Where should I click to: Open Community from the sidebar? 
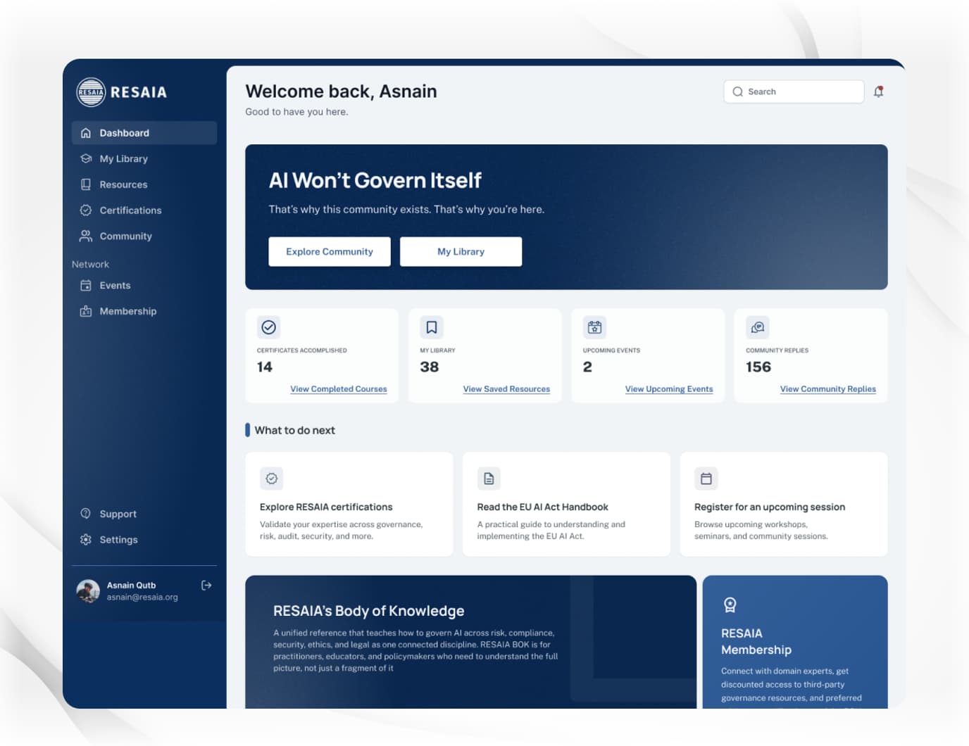(x=144, y=236)
